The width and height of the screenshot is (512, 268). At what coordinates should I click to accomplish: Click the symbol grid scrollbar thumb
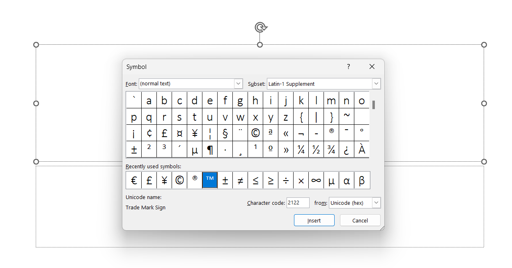tap(374, 105)
